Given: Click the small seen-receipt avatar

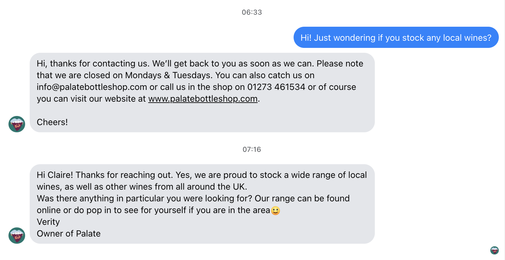Looking at the screenshot, I should [494, 250].
